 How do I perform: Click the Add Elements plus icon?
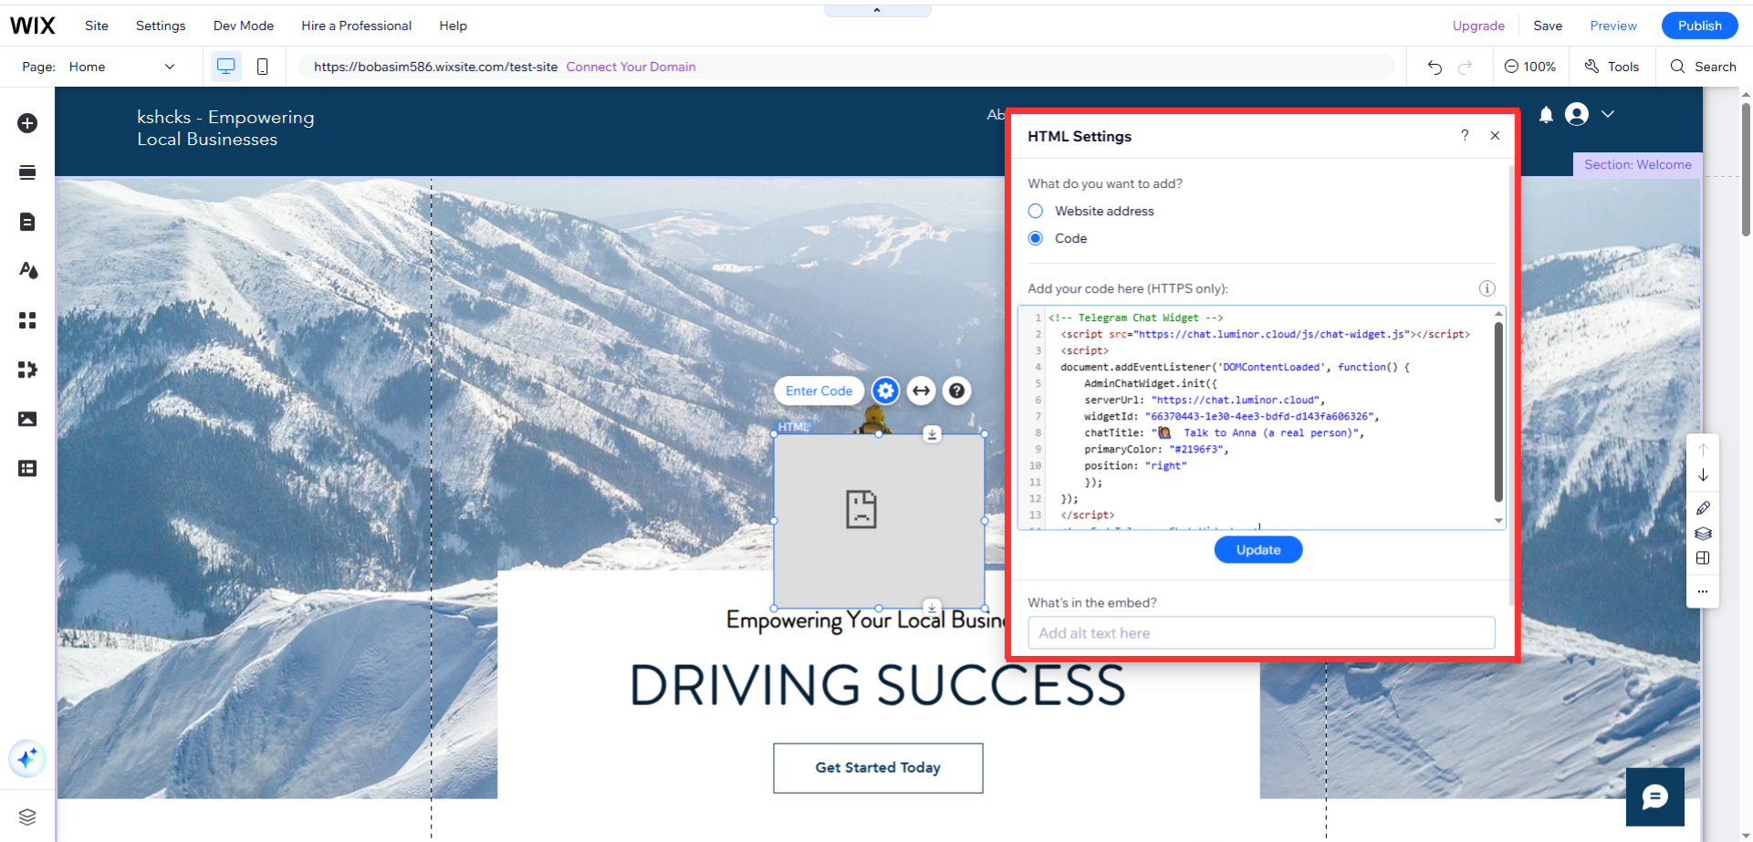[x=27, y=123]
